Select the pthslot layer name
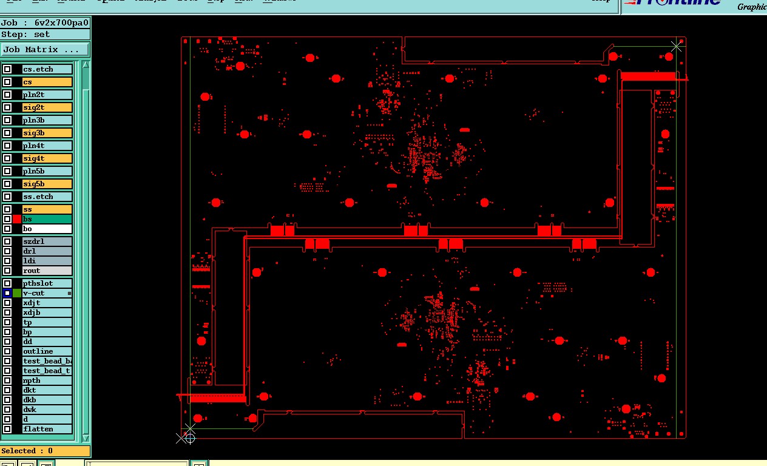Image resolution: width=767 pixels, height=466 pixels. tap(47, 283)
